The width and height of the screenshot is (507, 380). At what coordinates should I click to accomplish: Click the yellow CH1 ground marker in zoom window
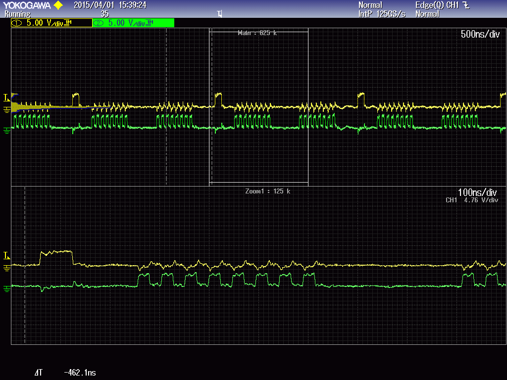(x=6, y=268)
